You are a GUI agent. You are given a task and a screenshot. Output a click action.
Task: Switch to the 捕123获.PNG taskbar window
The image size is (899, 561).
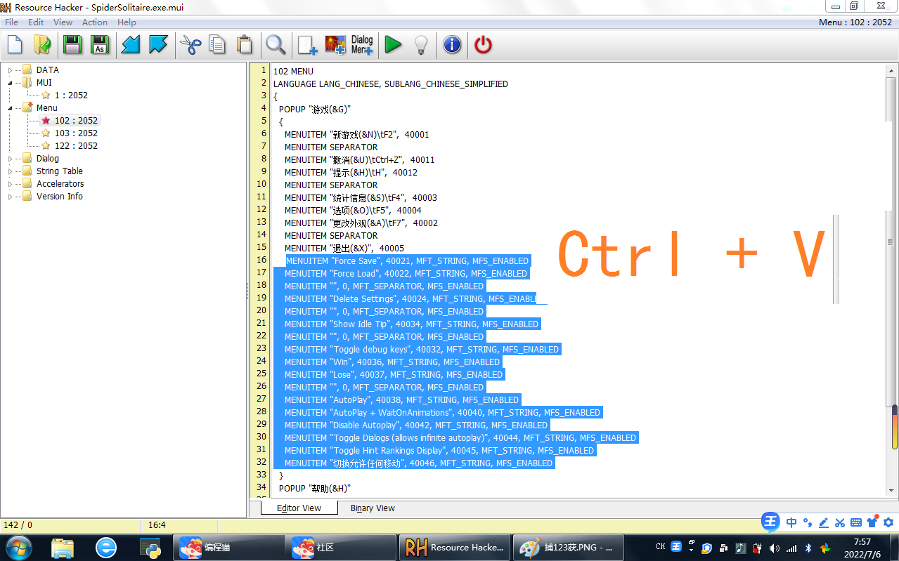(568, 548)
